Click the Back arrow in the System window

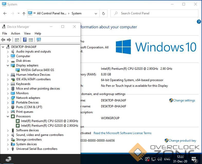point(5,13)
